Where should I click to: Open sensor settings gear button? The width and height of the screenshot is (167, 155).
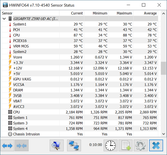tap(141, 146)
